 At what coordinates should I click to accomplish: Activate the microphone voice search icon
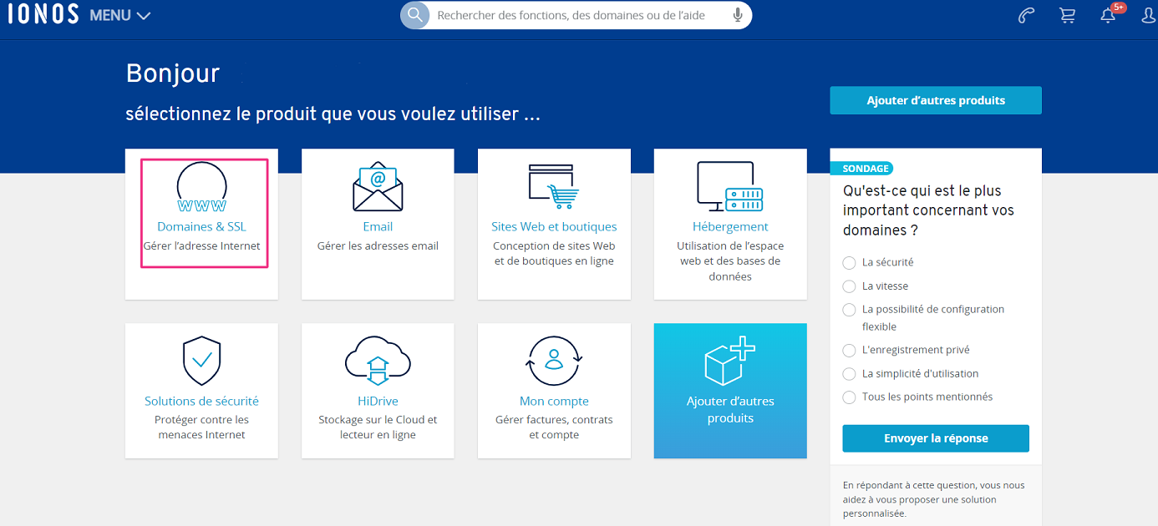[737, 15]
